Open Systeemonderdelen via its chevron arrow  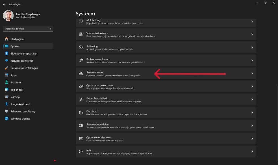point(252,125)
